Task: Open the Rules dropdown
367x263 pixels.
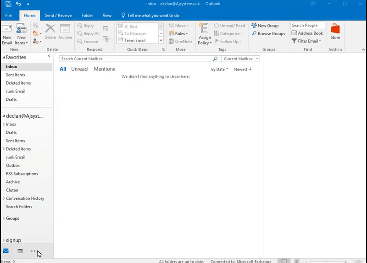Action: [x=178, y=33]
